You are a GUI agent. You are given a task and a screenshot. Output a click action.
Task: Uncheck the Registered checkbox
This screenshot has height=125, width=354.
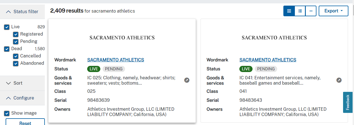click(x=16, y=34)
